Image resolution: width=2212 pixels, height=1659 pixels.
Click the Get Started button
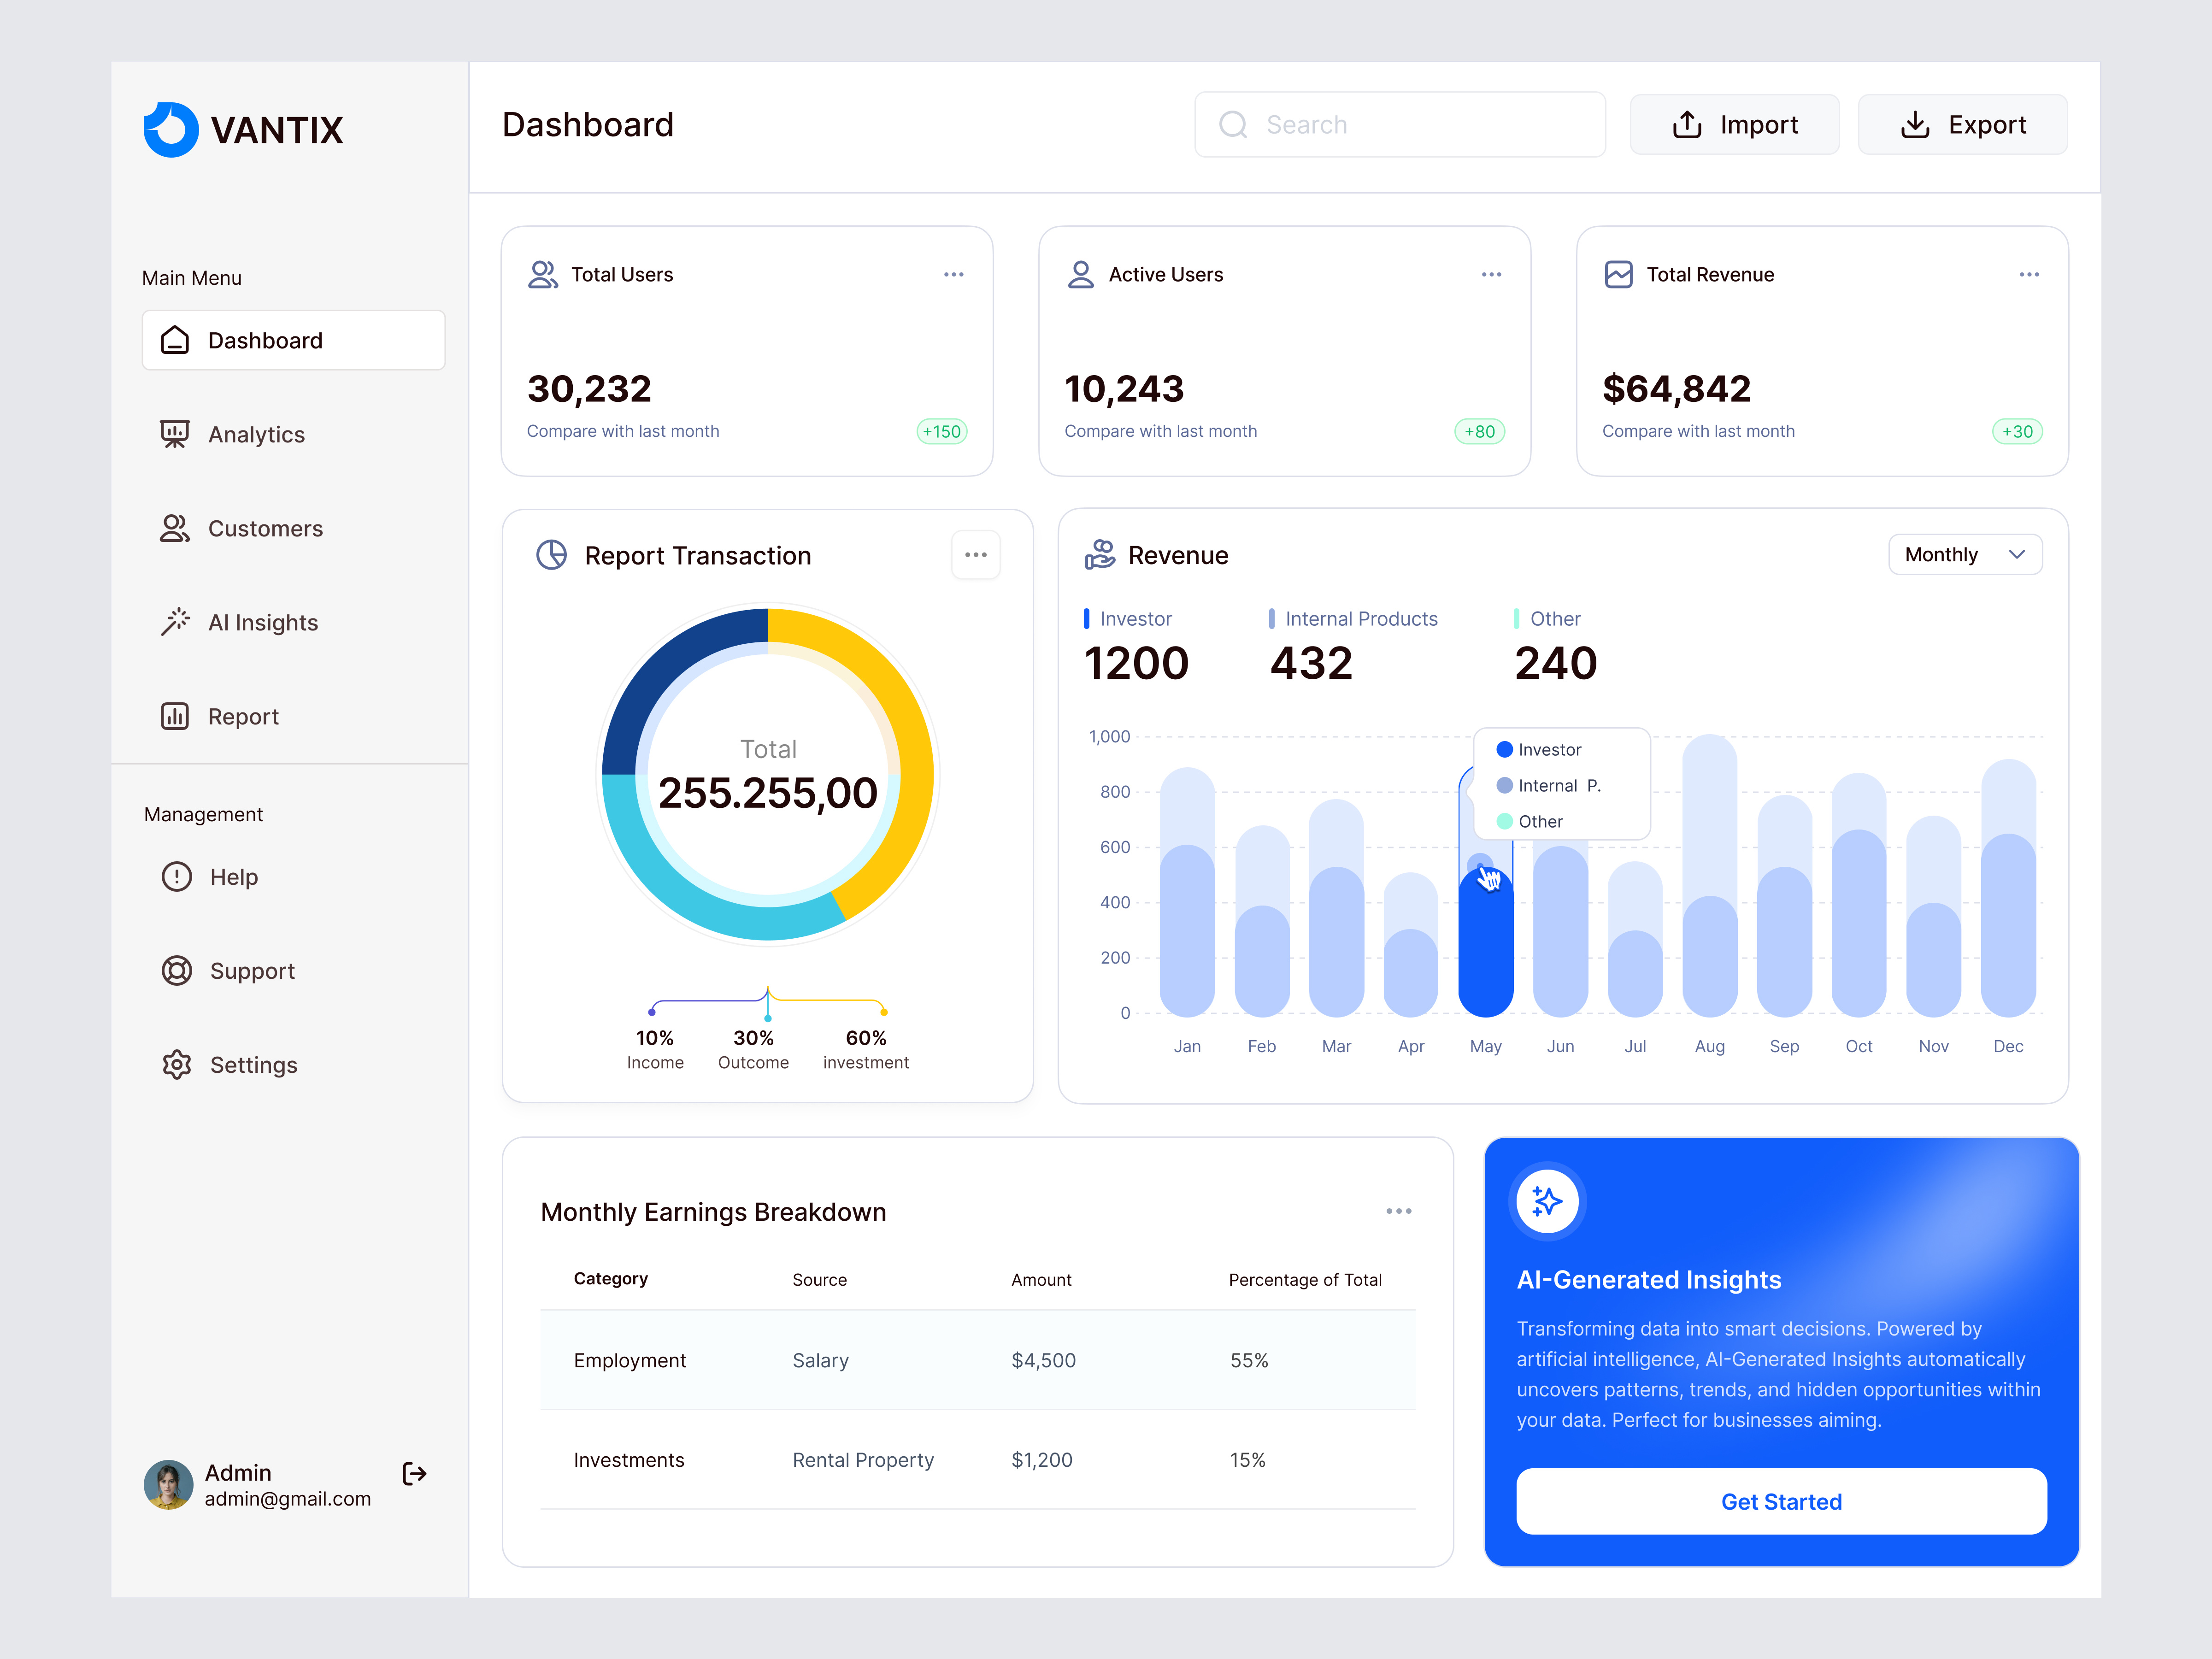1781,1501
